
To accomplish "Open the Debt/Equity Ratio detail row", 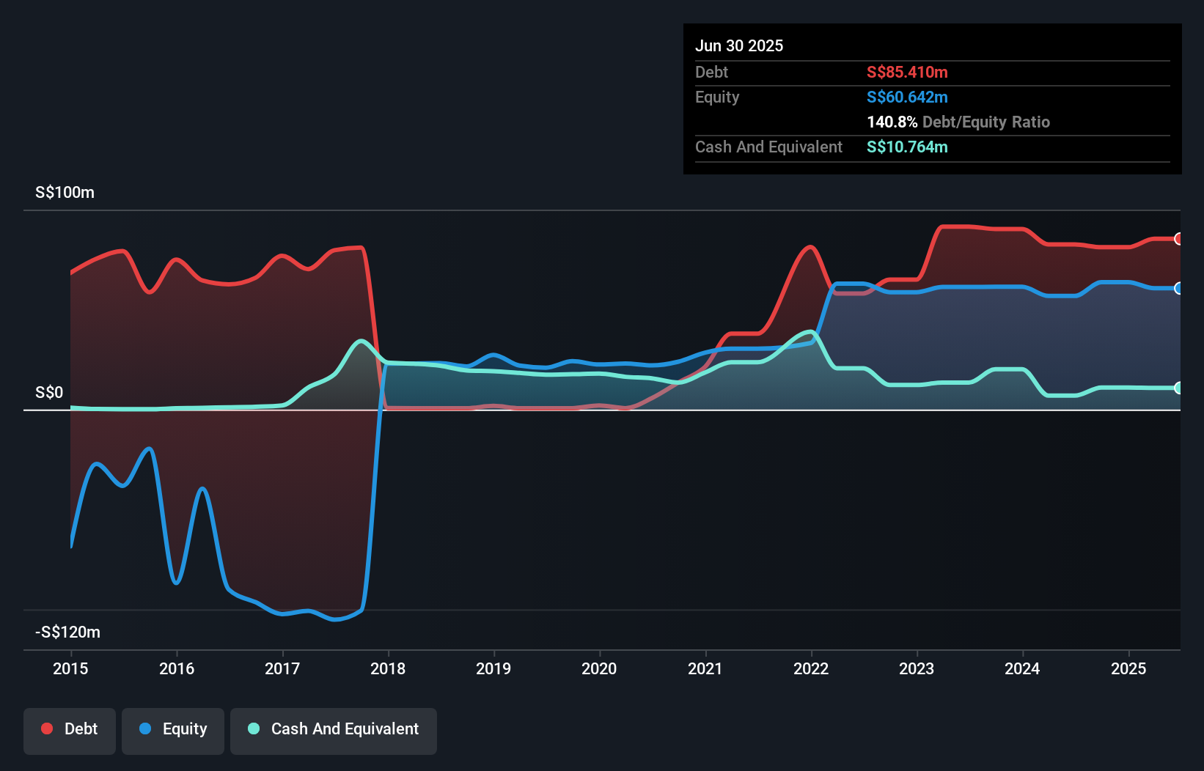I will (958, 122).
